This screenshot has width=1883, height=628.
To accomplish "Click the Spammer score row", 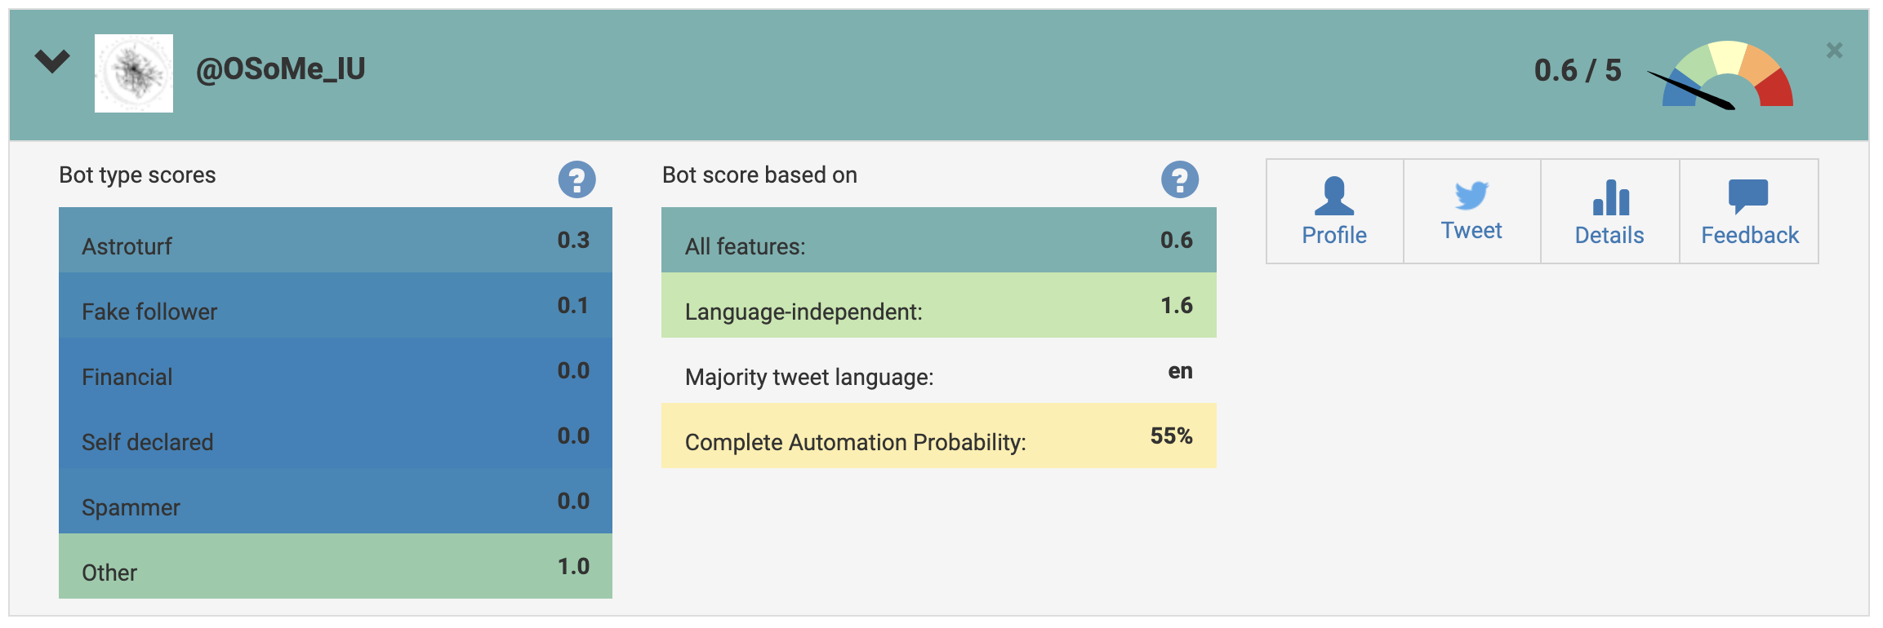I will click(x=335, y=502).
